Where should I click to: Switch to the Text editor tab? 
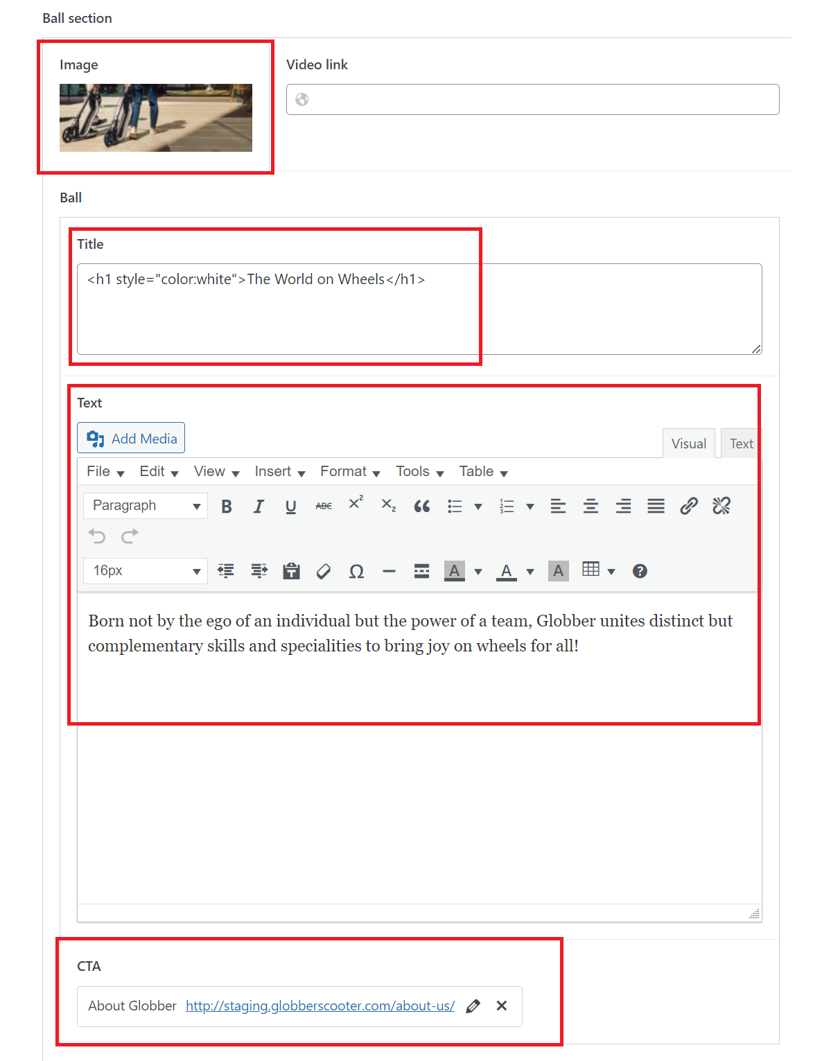tap(741, 444)
